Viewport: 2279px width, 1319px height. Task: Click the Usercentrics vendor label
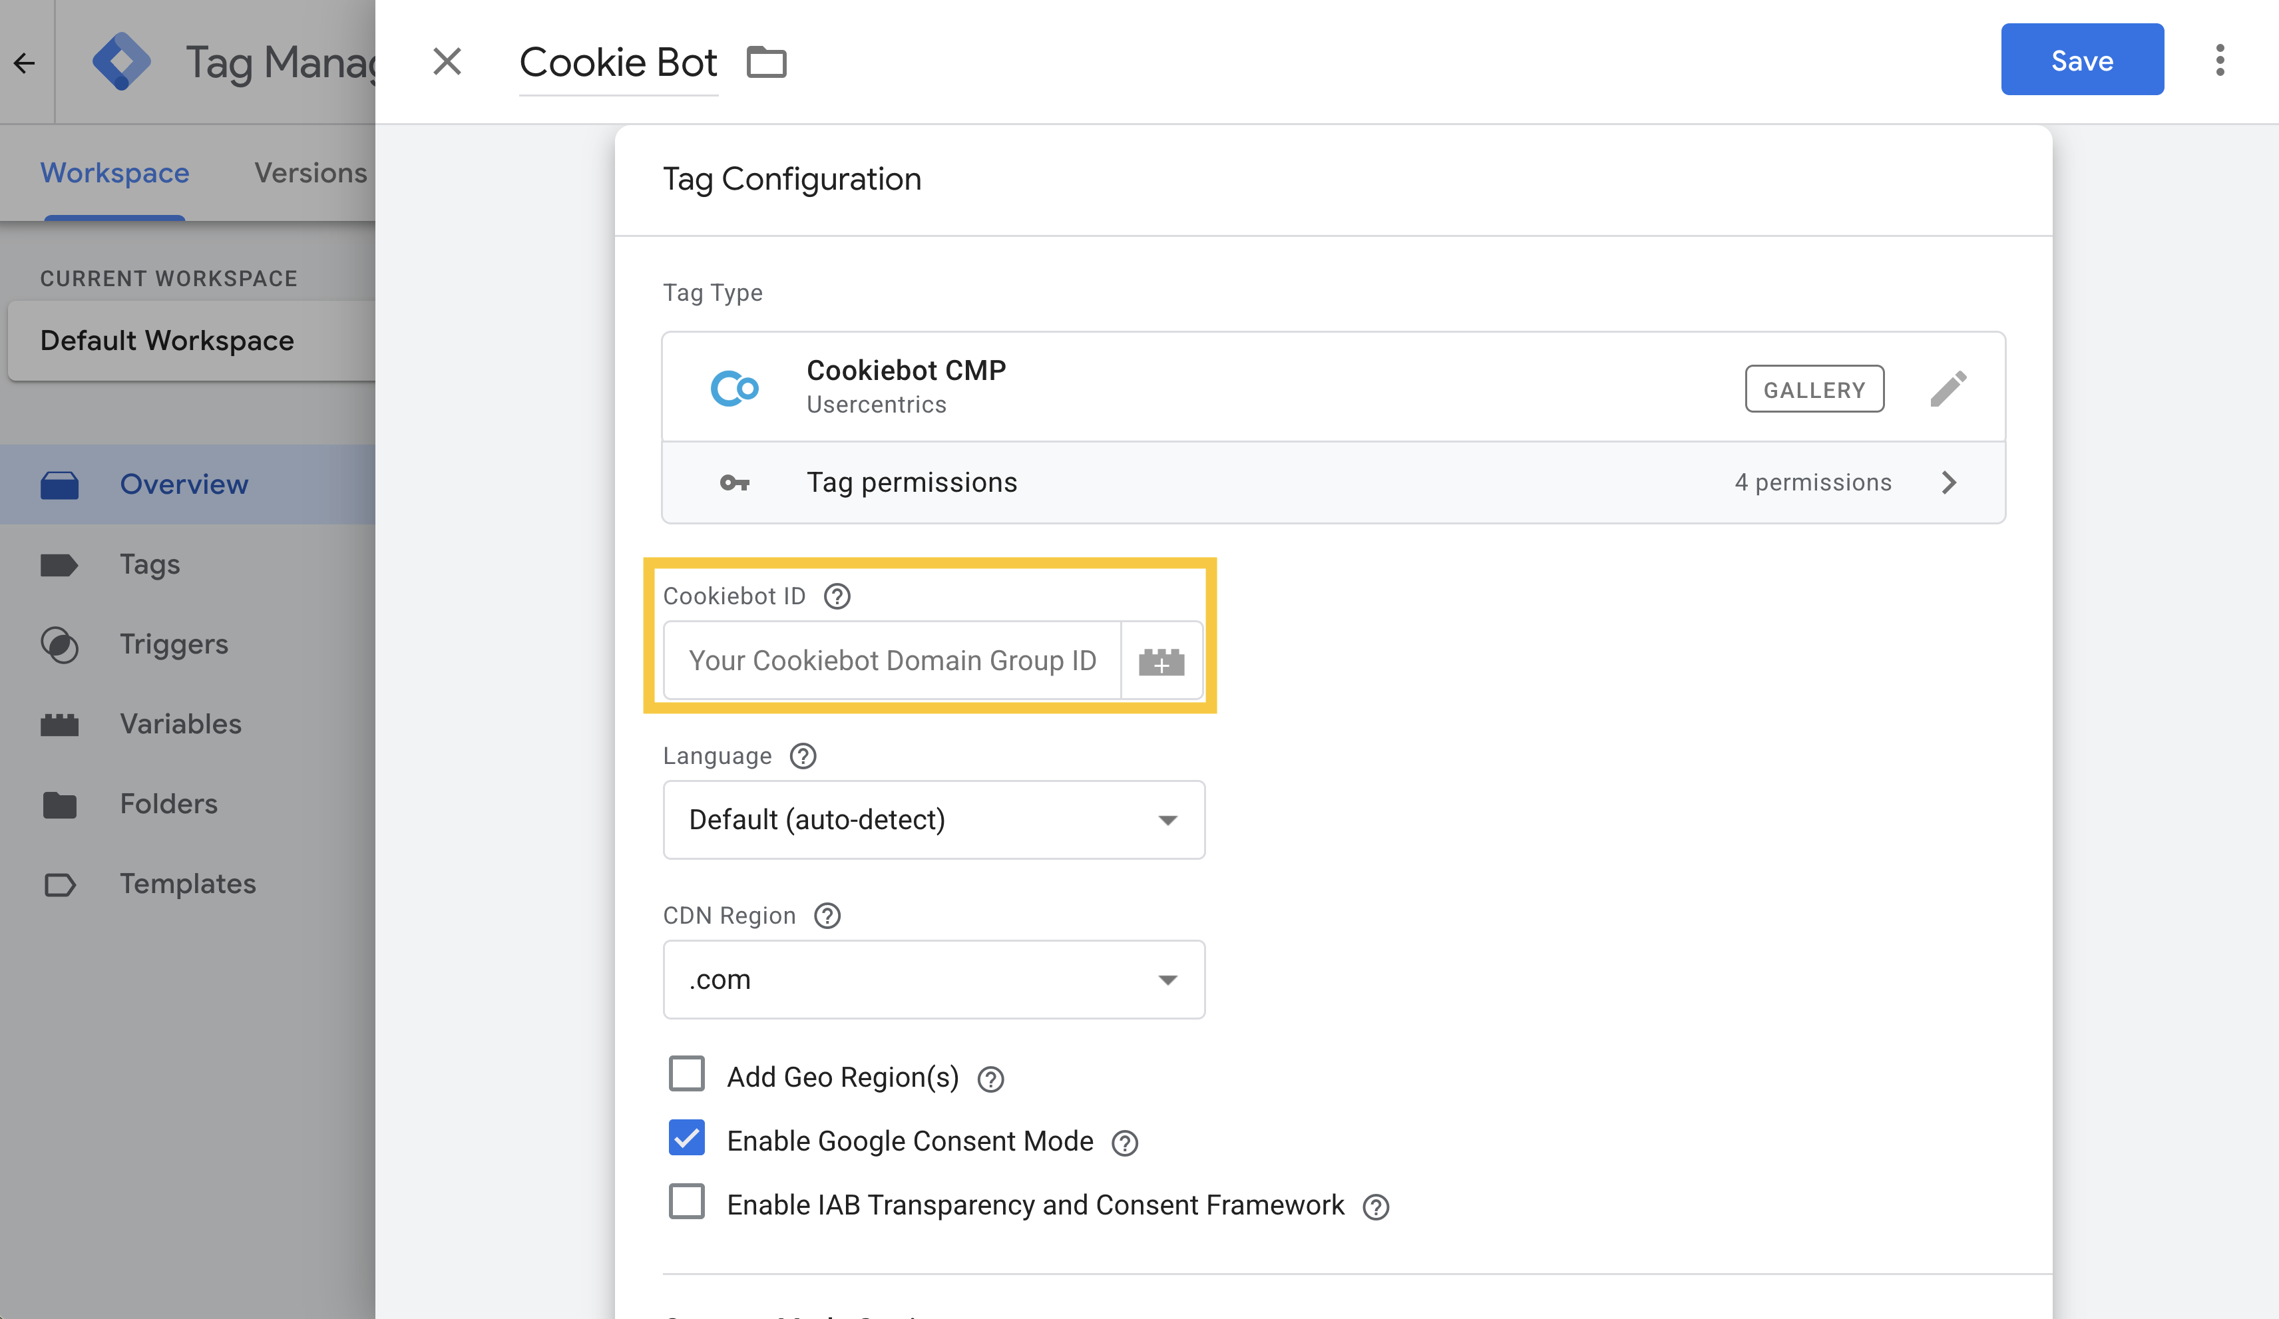pos(875,404)
